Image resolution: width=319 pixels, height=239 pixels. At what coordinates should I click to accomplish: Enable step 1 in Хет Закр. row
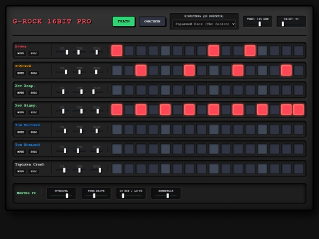pyautogui.click(x=117, y=90)
